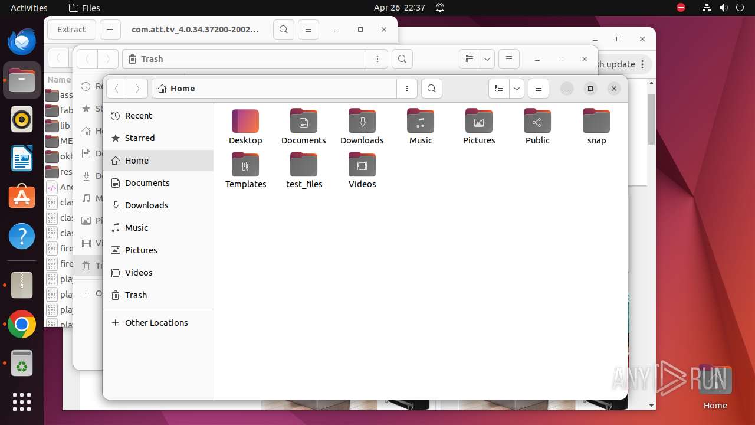Launch Thunderbird from dock
The width and height of the screenshot is (755, 425).
click(22, 42)
